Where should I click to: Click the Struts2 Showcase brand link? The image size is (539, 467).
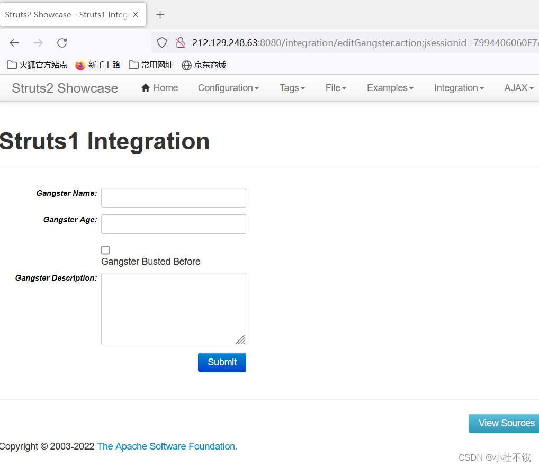click(x=65, y=88)
